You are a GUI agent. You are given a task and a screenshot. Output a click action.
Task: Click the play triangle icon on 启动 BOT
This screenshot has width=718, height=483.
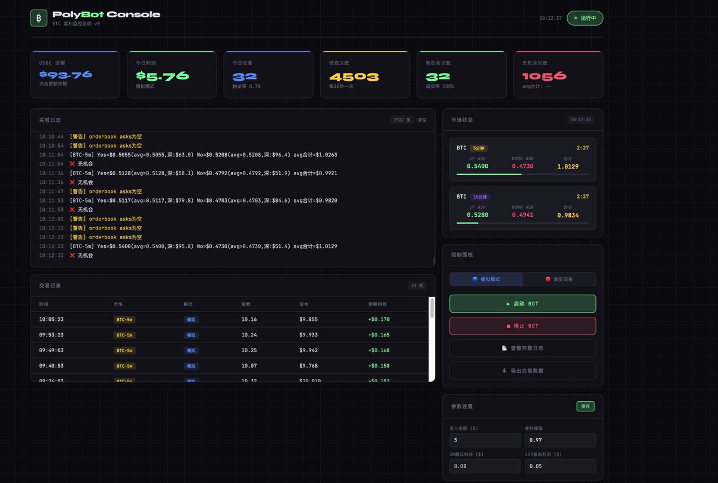509,304
